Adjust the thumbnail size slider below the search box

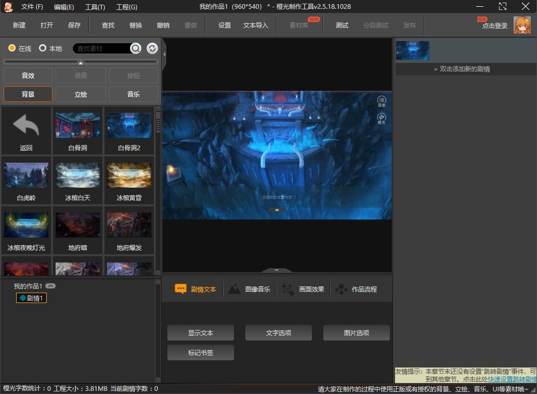coord(81,61)
